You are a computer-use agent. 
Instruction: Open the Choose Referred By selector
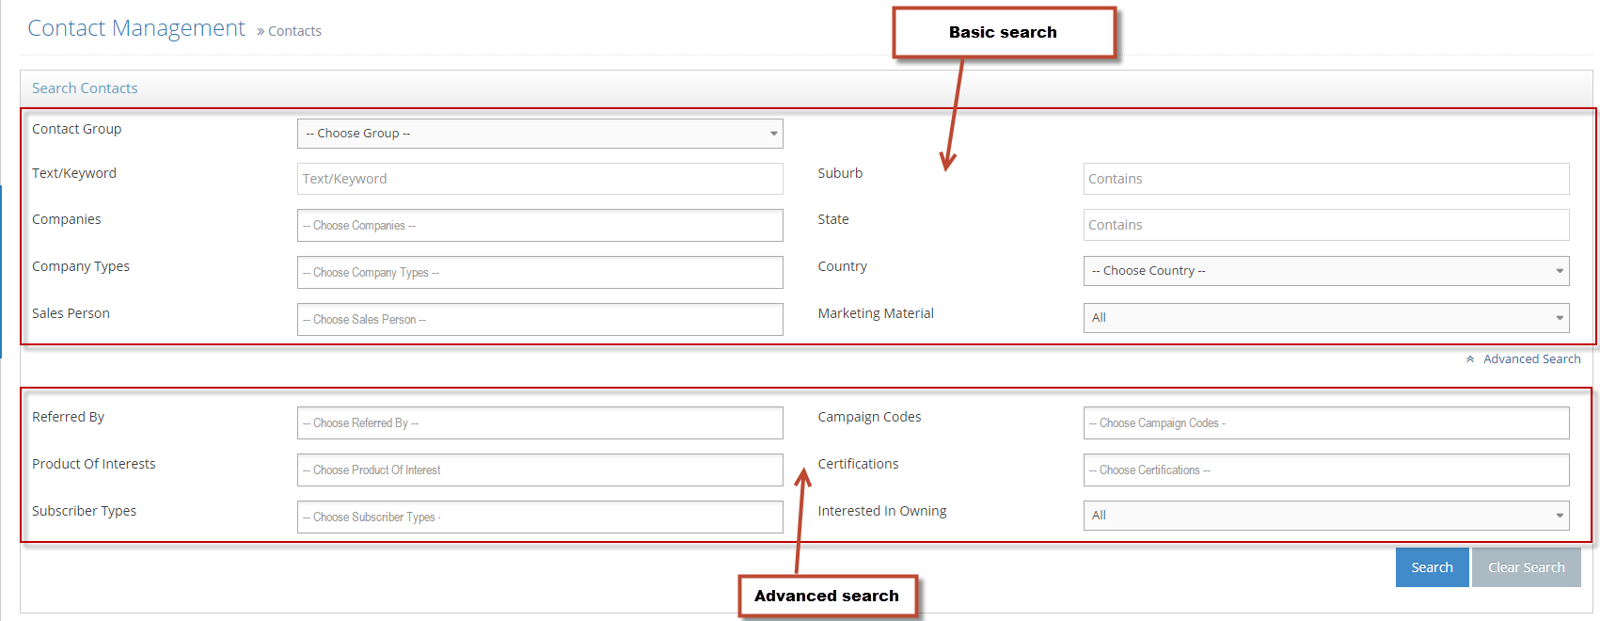tap(539, 423)
